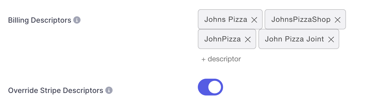Click the word descriptor in the placeholder
This screenshot has height=112, width=376.
click(224, 59)
